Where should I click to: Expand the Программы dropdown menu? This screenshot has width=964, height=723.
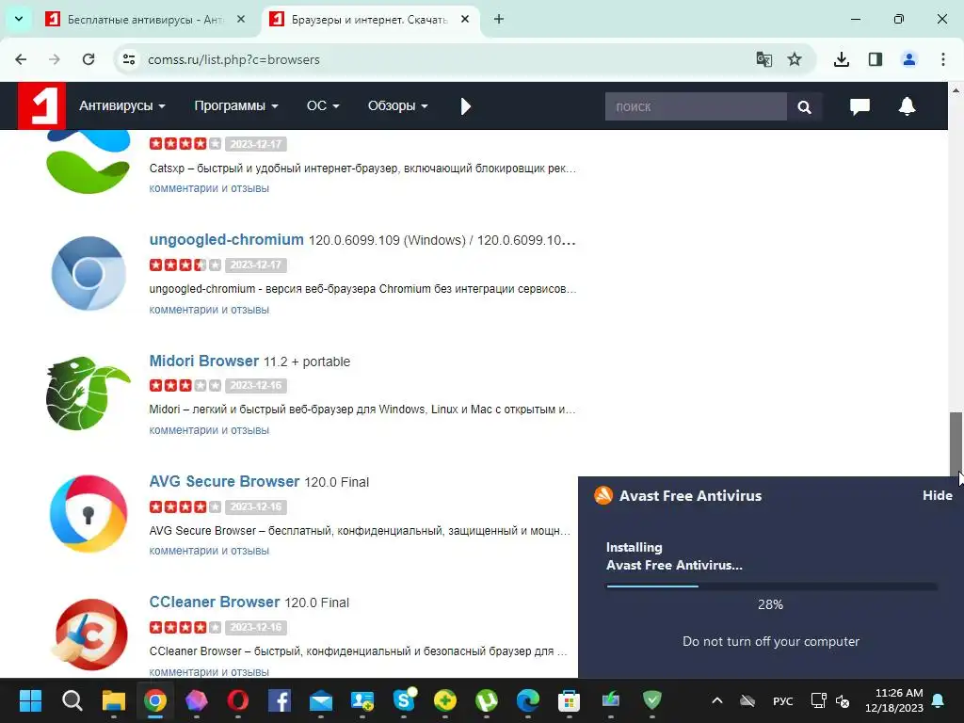[236, 105]
